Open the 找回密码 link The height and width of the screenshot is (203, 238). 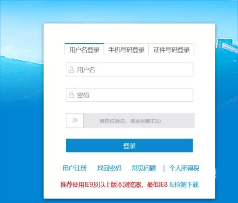[109, 168]
